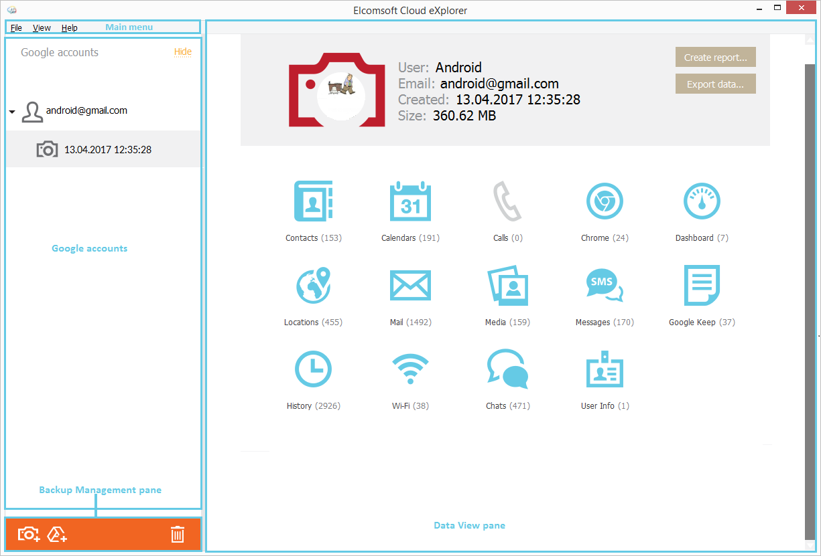Click the user name "Android" in header
Image resolution: width=821 pixels, height=556 pixels.
458,68
